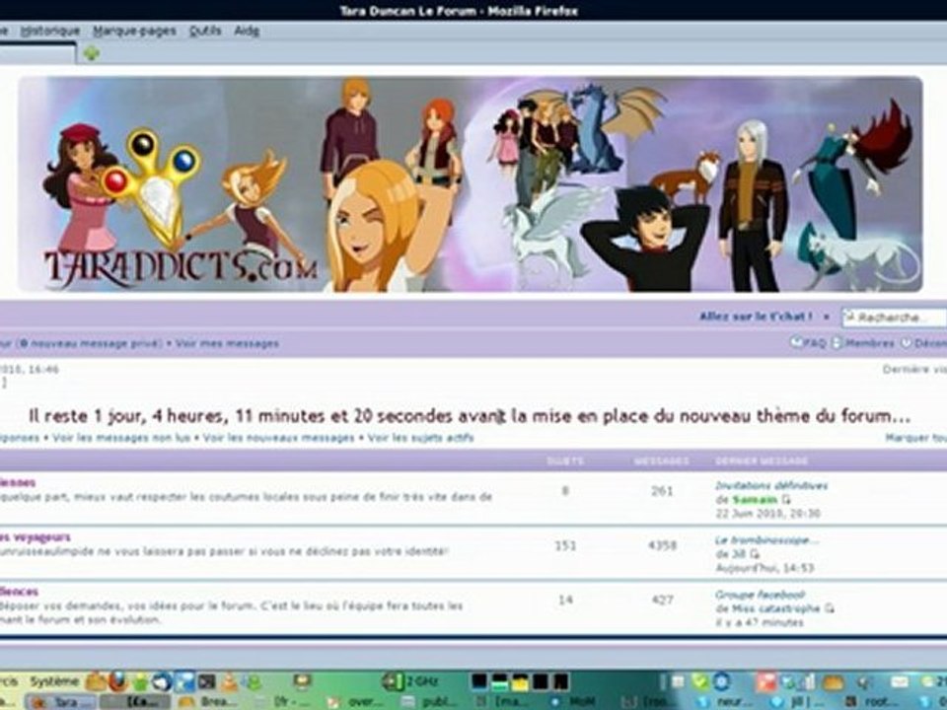Screen dimensions: 947x710
Task: Open last post 'Groupe Facebook'
Action: [x=760, y=594]
